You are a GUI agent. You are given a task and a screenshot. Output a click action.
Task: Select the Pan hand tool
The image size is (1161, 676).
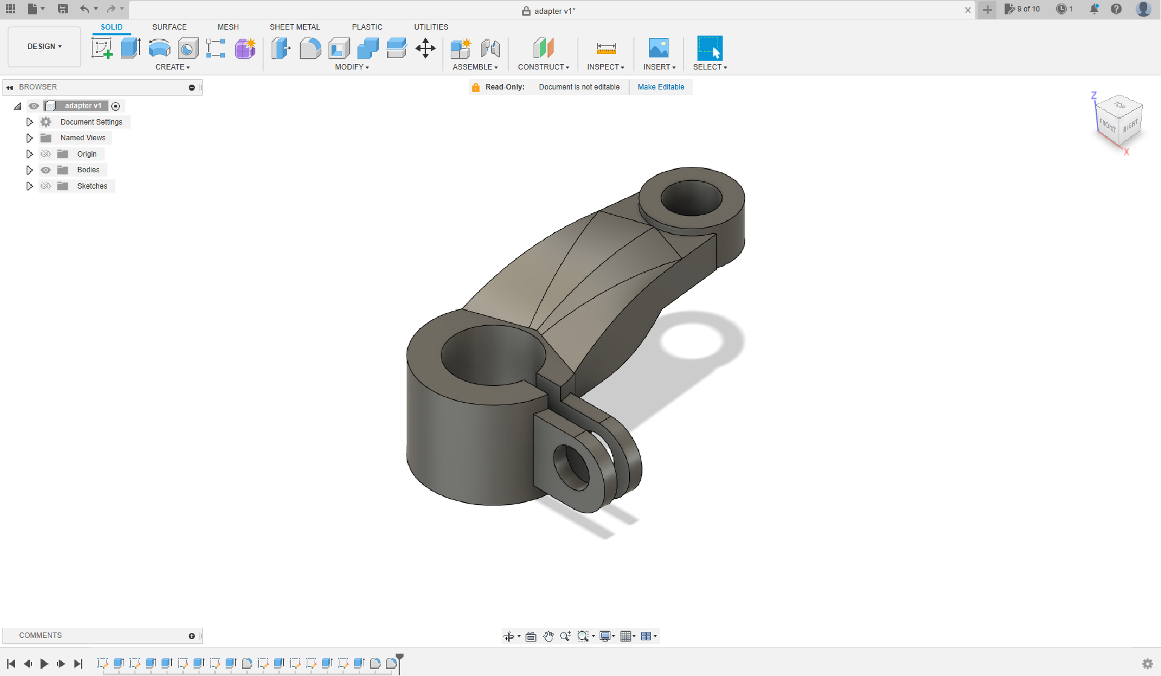tap(548, 636)
